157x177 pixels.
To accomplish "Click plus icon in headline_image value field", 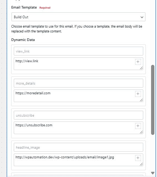I will (138, 158).
